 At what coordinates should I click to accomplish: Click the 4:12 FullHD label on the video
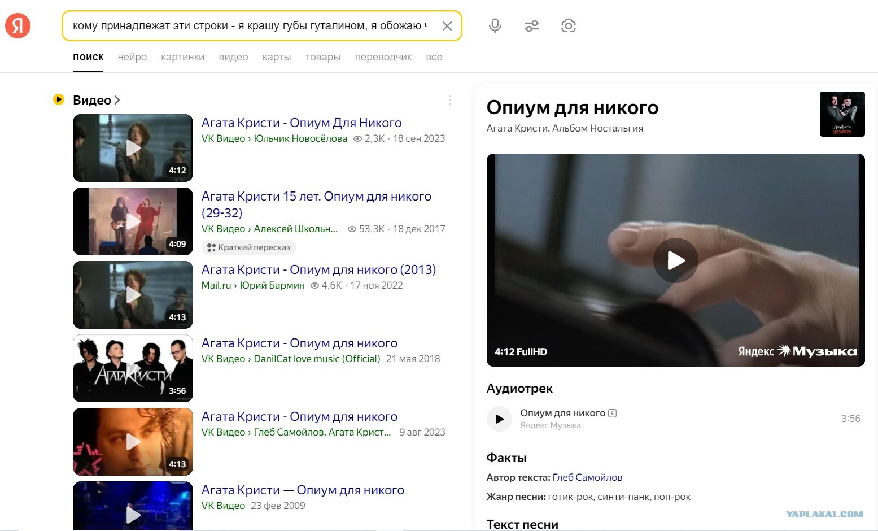pyautogui.click(x=521, y=352)
